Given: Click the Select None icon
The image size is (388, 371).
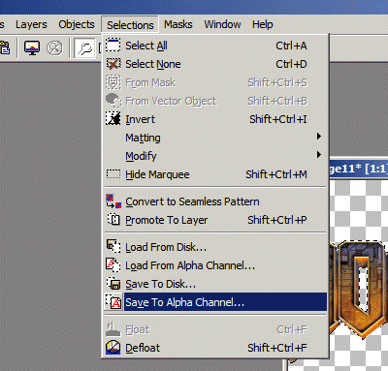Looking at the screenshot, I should (x=113, y=64).
